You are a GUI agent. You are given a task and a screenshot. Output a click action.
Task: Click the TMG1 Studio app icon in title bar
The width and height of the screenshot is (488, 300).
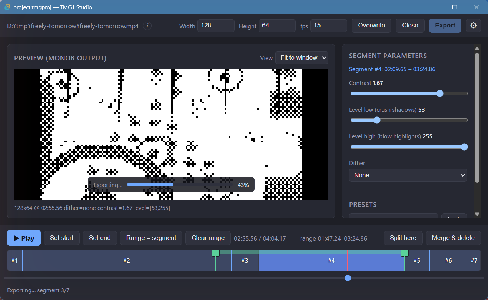click(7, 7)
